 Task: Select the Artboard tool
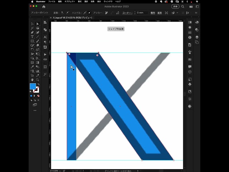[x=32, y=76]
